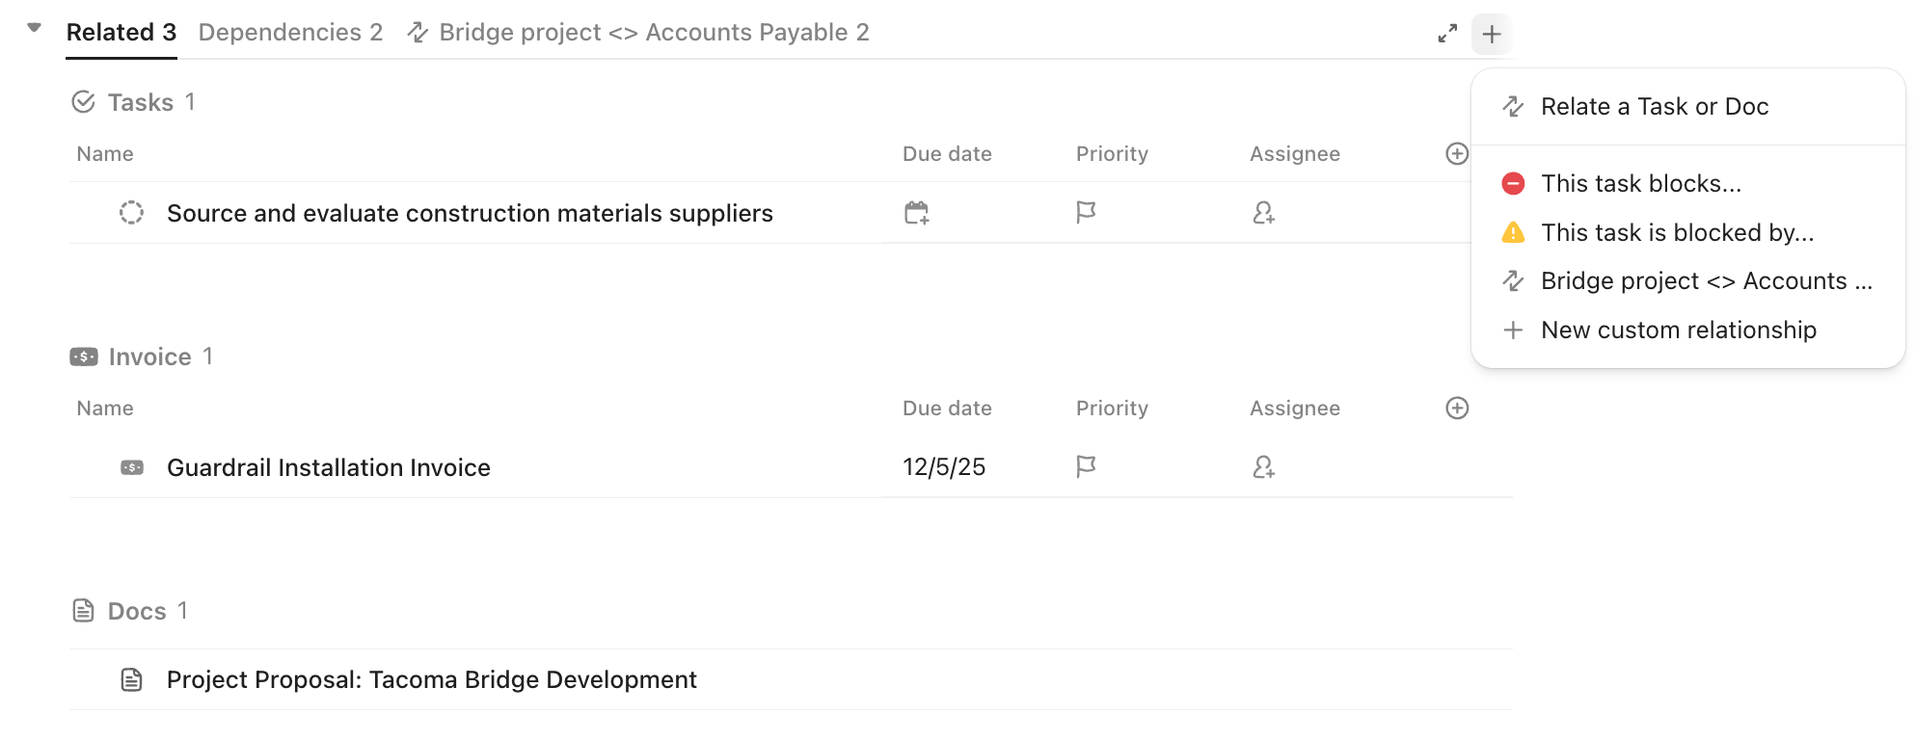Screen dimensions: 1915x740
Task: Assign user to Source and evaluate task
Action: click(x=1263, y=213)
